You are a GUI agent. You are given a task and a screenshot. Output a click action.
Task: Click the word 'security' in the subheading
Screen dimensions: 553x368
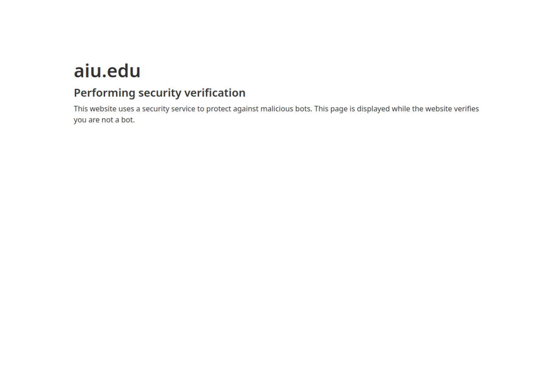click(159, 93)
